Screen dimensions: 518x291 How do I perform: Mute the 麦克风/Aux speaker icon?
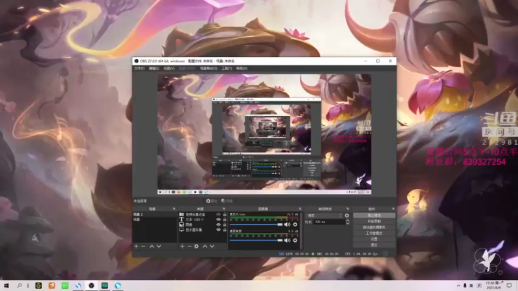[287, 224]
